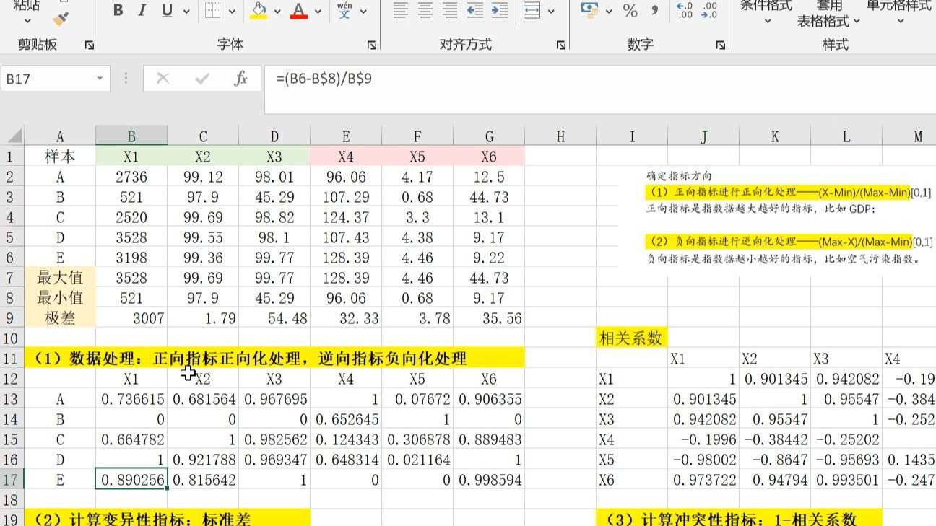Increase decimal places
Image resolution: width=936 pixels, height=526 pixels.
[x=685, y=11]
